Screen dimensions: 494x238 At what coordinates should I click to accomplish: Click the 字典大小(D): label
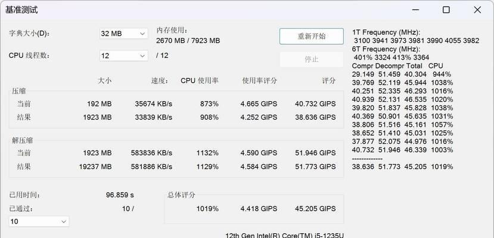29,33
